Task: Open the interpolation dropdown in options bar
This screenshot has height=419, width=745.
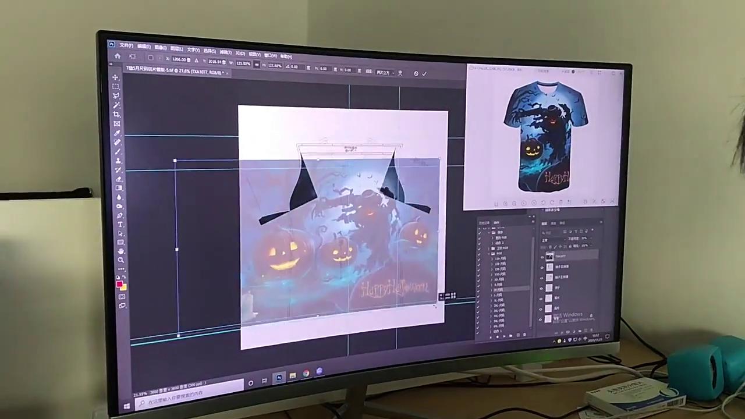Action: [384, 73]
